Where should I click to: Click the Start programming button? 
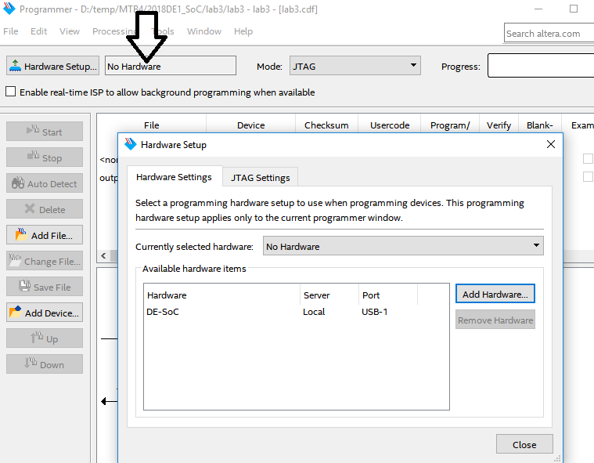coord(45,132)
